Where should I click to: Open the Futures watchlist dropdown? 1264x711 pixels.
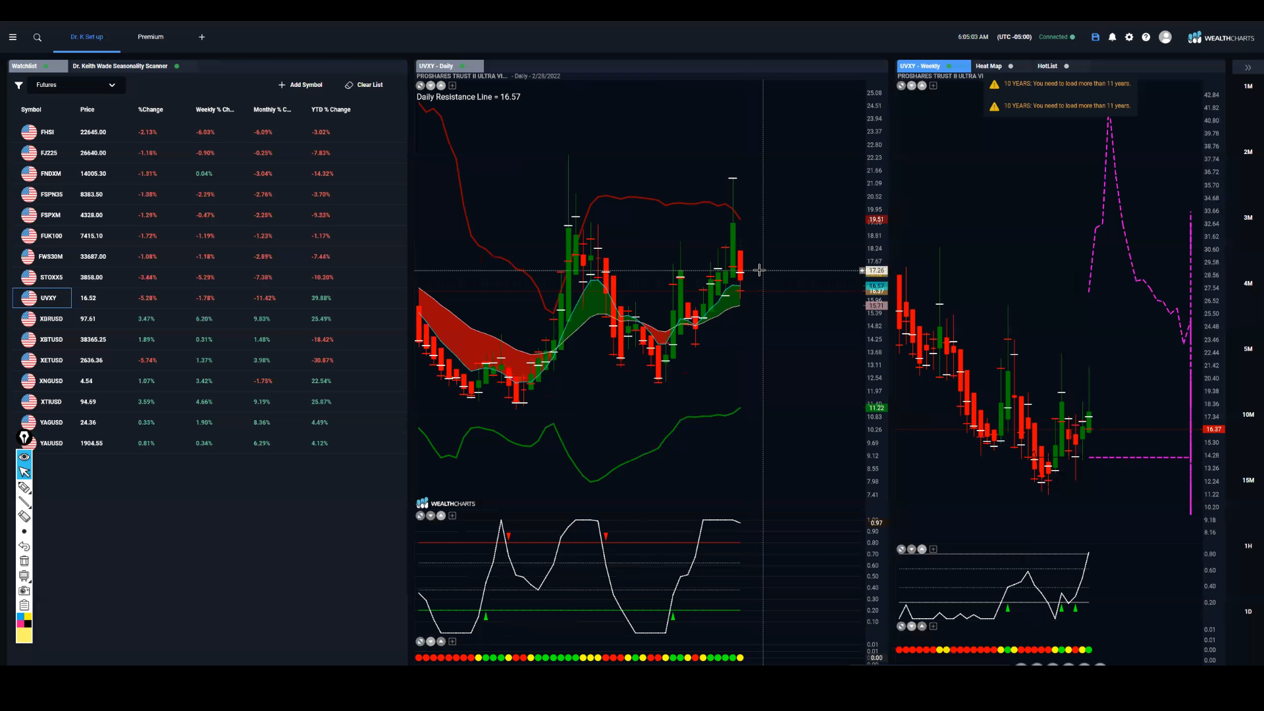tap(76, 85)
